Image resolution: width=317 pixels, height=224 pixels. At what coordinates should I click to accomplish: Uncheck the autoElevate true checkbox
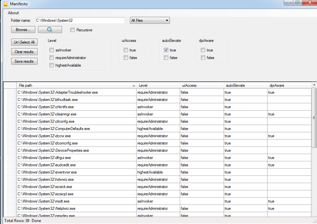tap(166, 50)
